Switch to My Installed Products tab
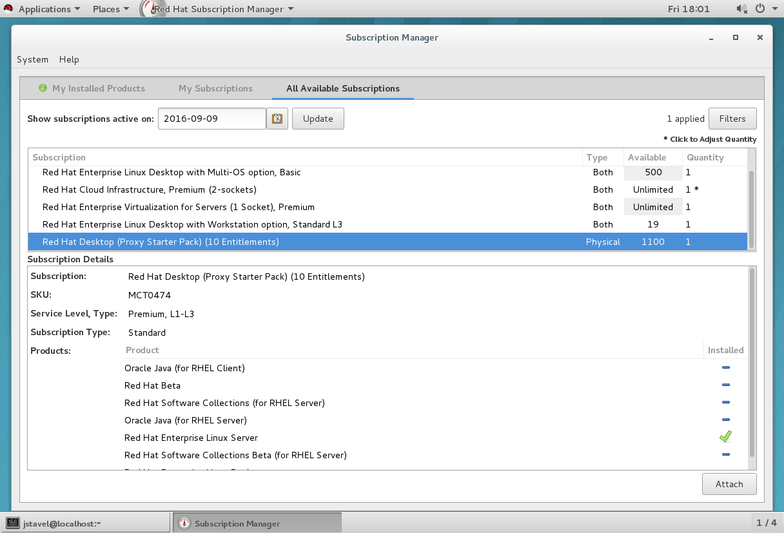This screenshot has width=784, height=533. tap(92, 88)
